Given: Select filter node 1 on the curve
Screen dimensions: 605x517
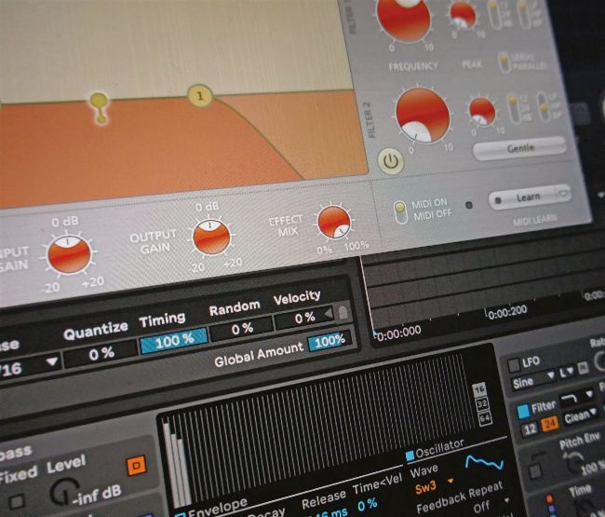Looking at the screenshot, I should pos(200,95).
